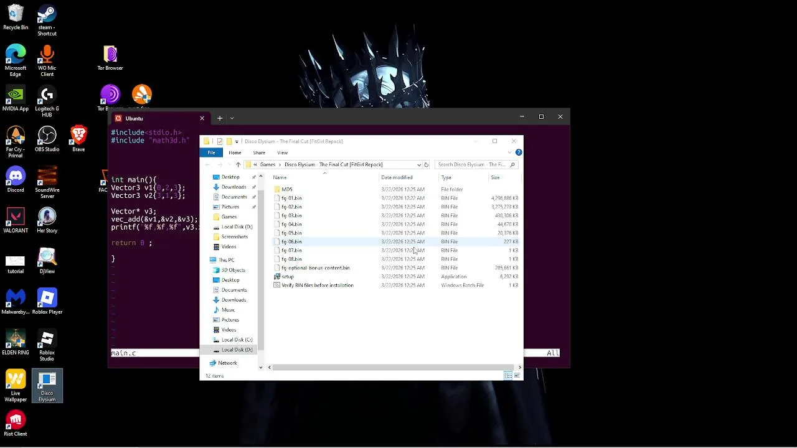Launch the steam - Shortcut desktop icon
This screenshot has height=448, width=797.
click(47, 21)
